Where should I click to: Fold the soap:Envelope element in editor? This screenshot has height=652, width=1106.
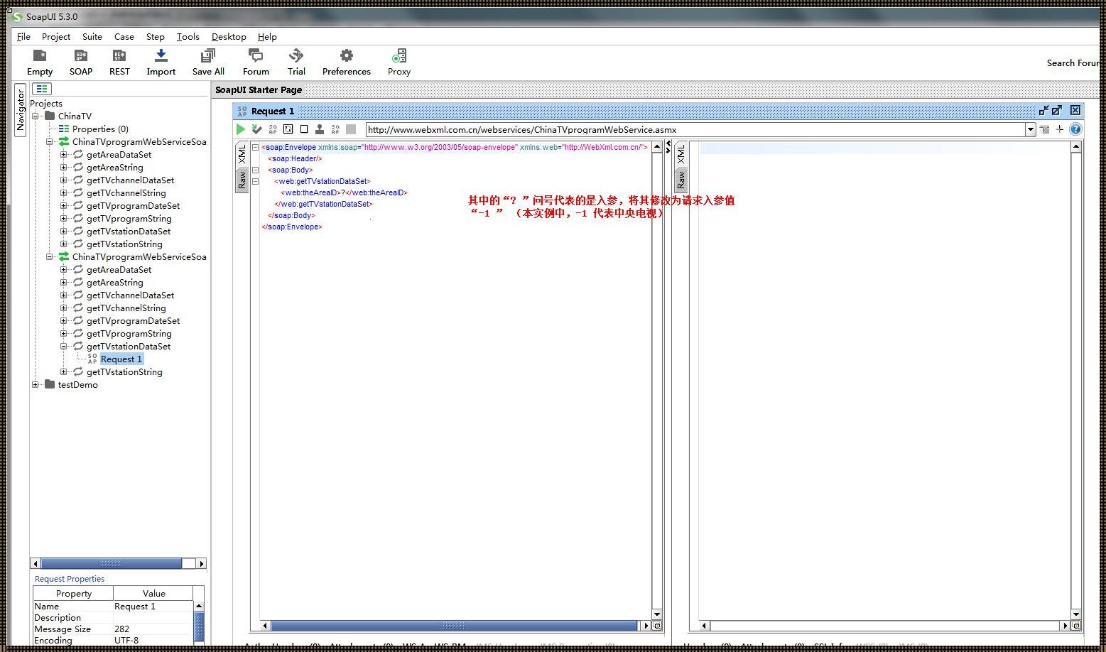(256, 147)
